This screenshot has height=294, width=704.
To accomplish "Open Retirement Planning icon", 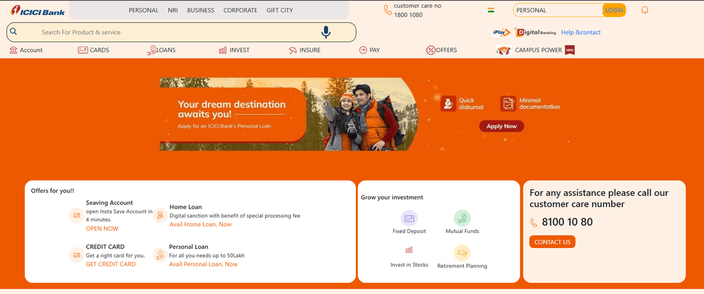I will point(462,253).
